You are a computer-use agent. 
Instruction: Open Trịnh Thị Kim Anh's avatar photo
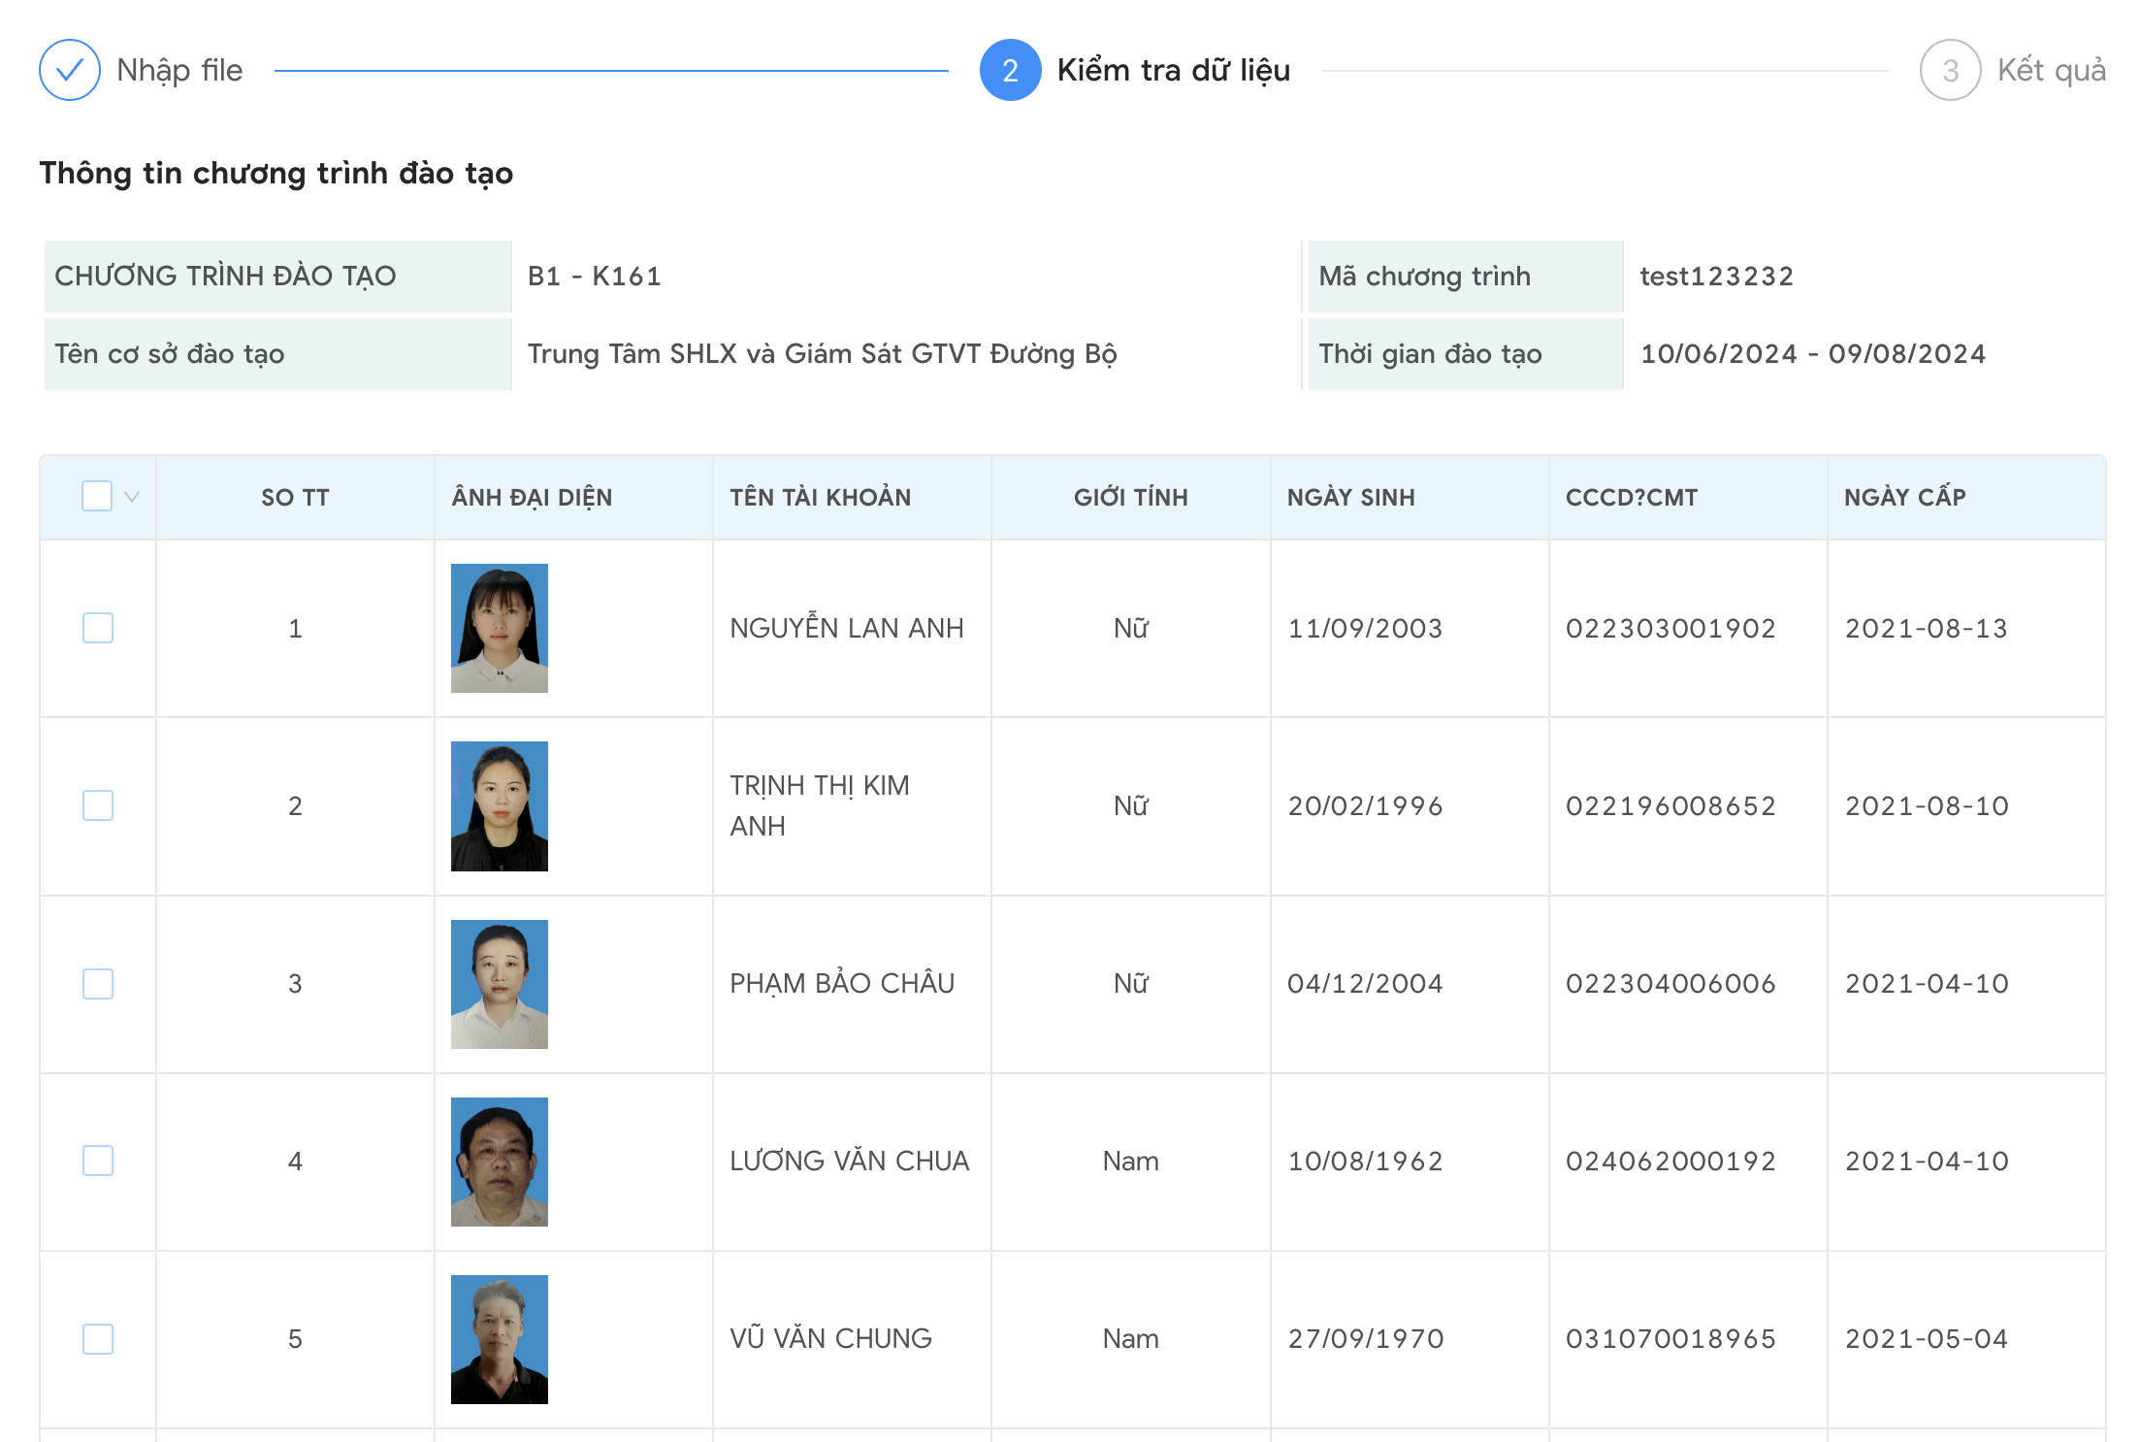499,805
